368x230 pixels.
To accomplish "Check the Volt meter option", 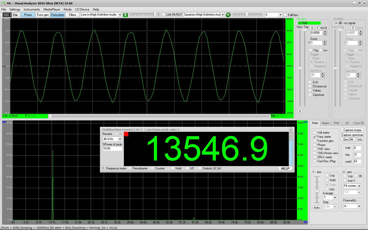I will (315, 133).
